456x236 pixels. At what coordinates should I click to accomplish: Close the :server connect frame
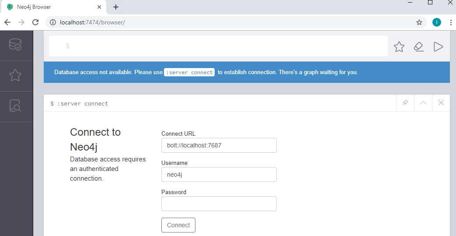[441, 103]
